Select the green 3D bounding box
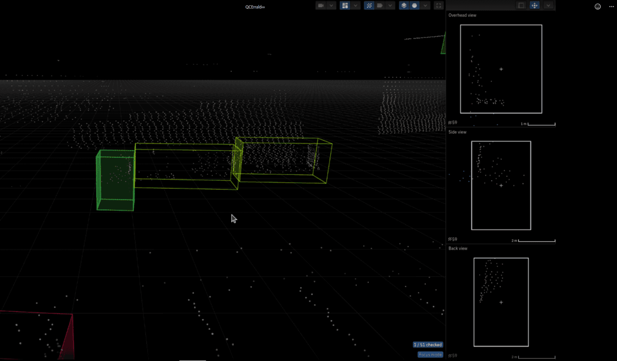617x361 pixels. click(115, 180)
